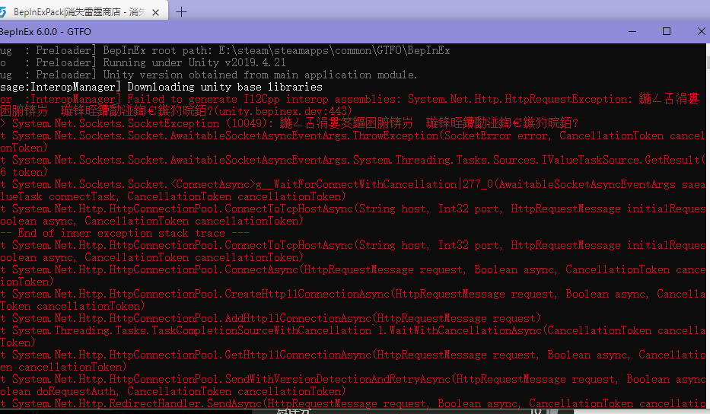Click 'End of inner exception stack trace' line
This screenshot has height=414, width=710.
coord(125,234)
